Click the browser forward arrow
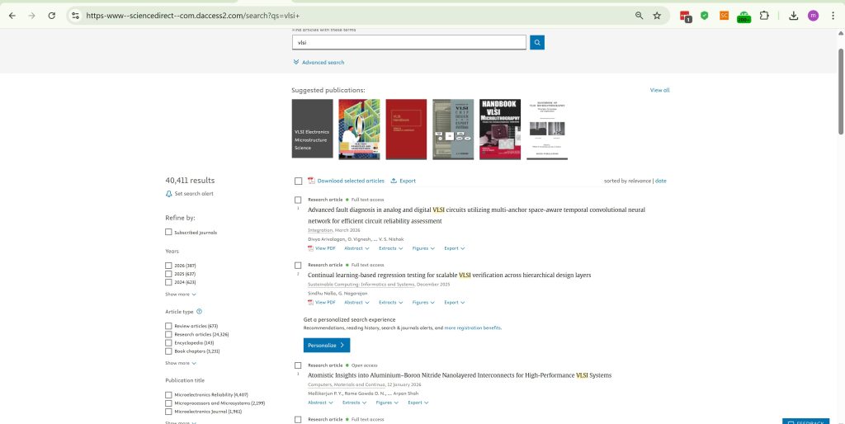845x424 pixels. 32,16
